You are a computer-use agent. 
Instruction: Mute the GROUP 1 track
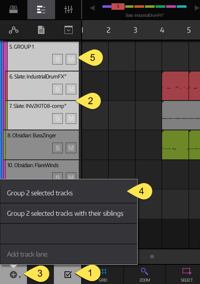point(71,59)
